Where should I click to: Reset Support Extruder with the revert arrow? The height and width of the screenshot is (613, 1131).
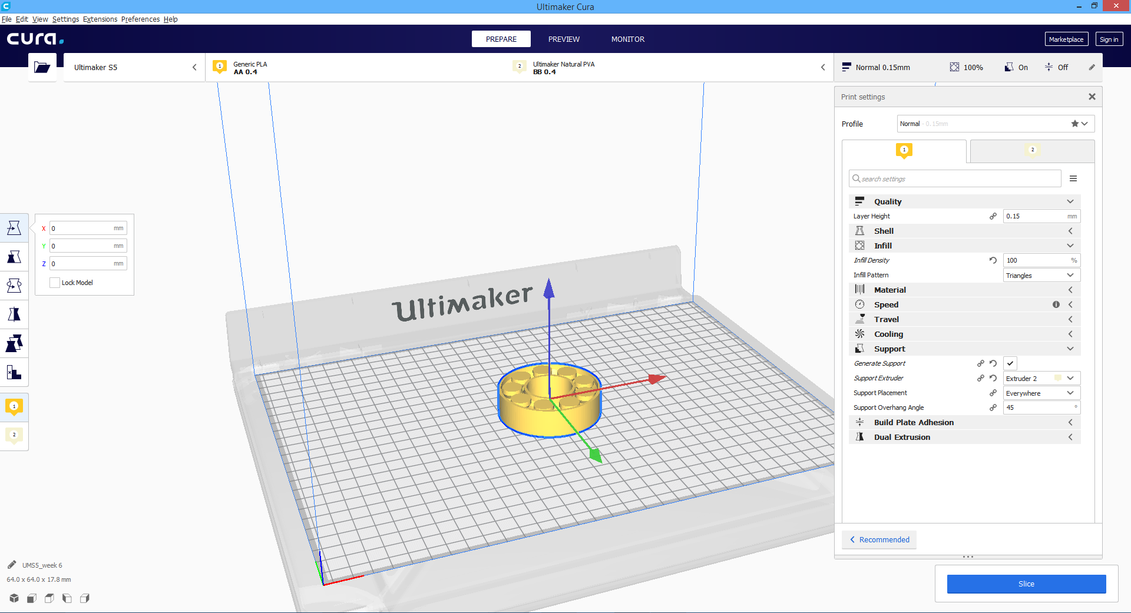click(x=993, y=378)
